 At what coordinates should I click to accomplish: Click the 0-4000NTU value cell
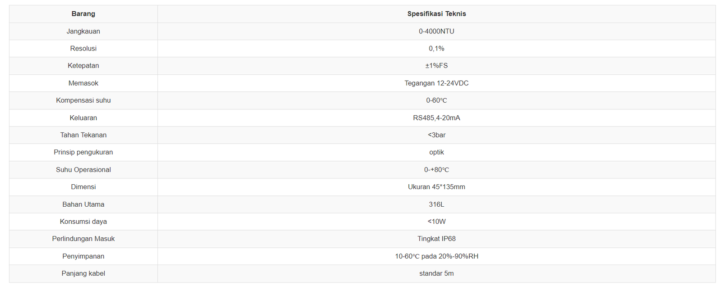point(436,32)
